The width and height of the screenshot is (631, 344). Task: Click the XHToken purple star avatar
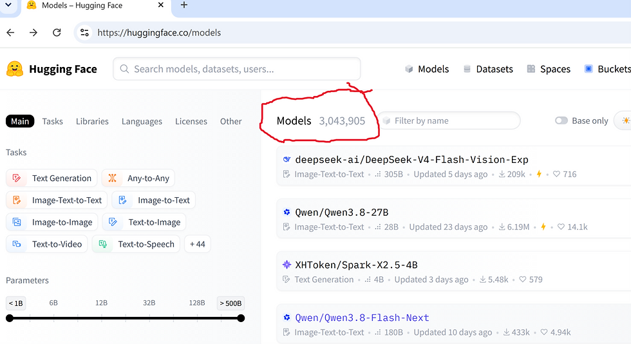click(287, 265)
